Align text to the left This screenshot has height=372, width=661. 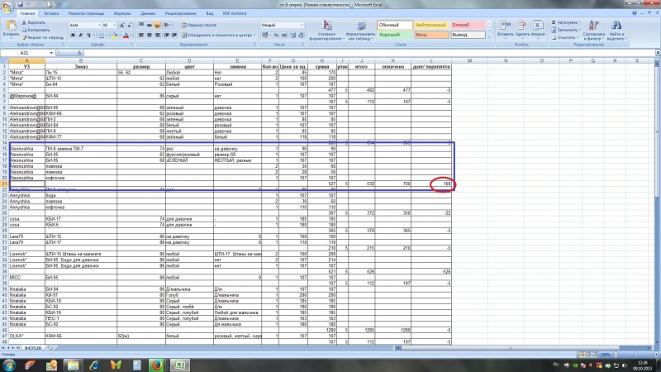[x=141, y=36]
